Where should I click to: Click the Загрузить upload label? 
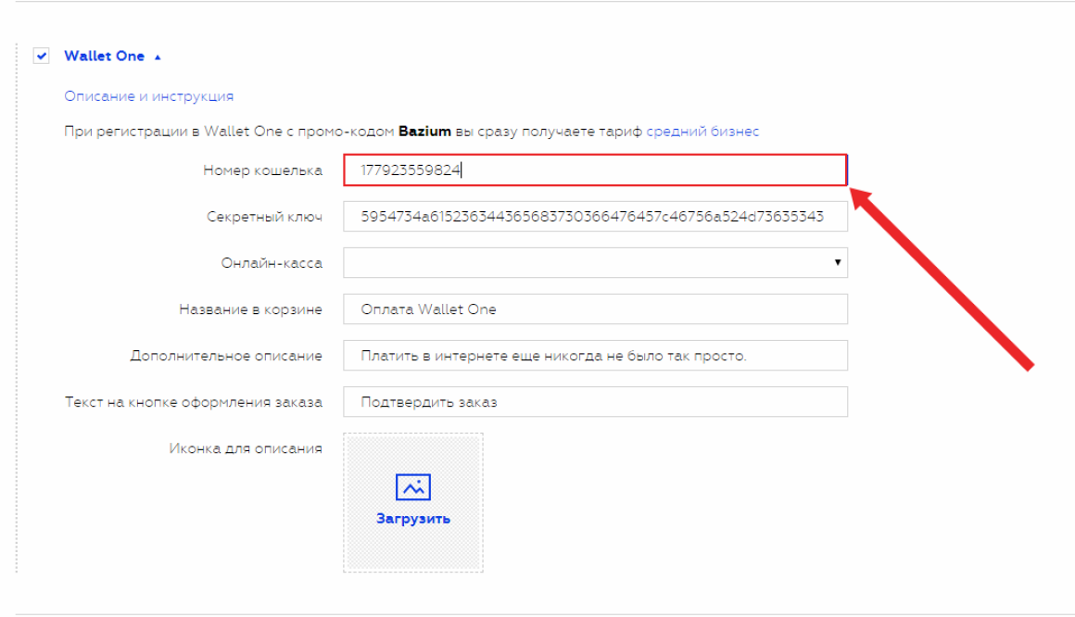413,519
